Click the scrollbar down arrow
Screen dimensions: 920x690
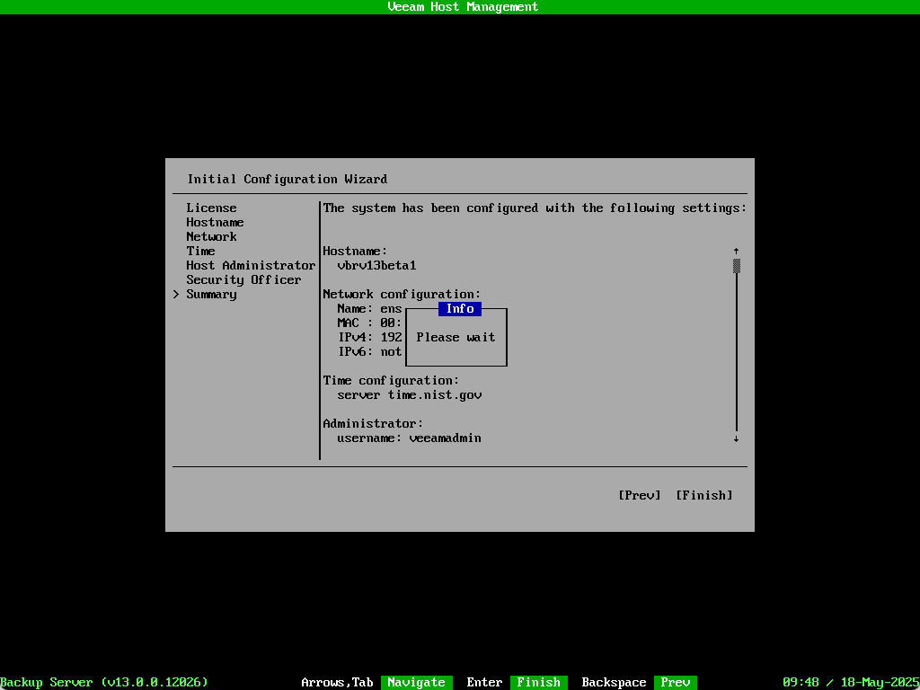[736, 438]
